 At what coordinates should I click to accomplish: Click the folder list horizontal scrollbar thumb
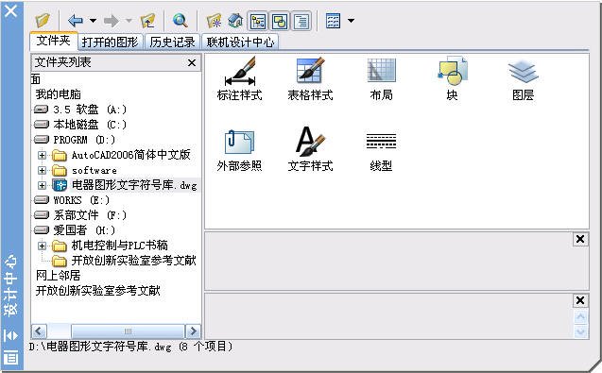128,331
